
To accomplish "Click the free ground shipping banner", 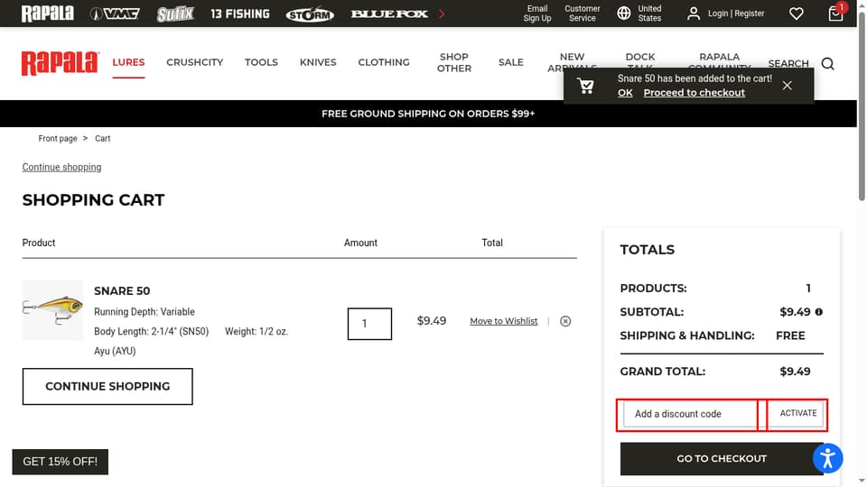I will (428, 114).
